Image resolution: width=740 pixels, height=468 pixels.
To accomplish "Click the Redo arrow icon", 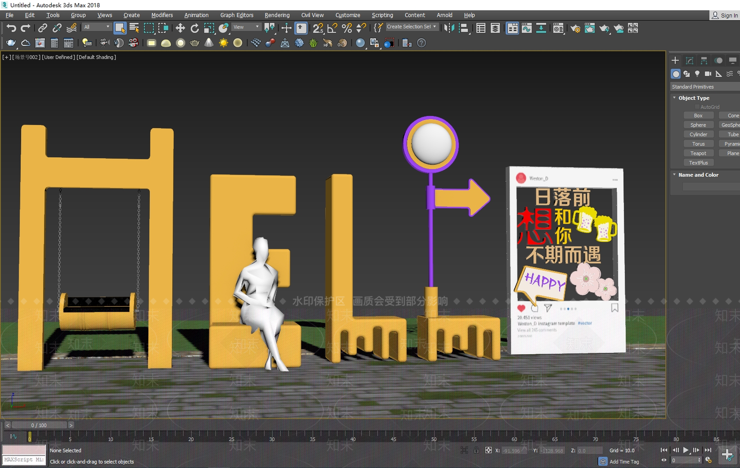I will coord(25,28).
